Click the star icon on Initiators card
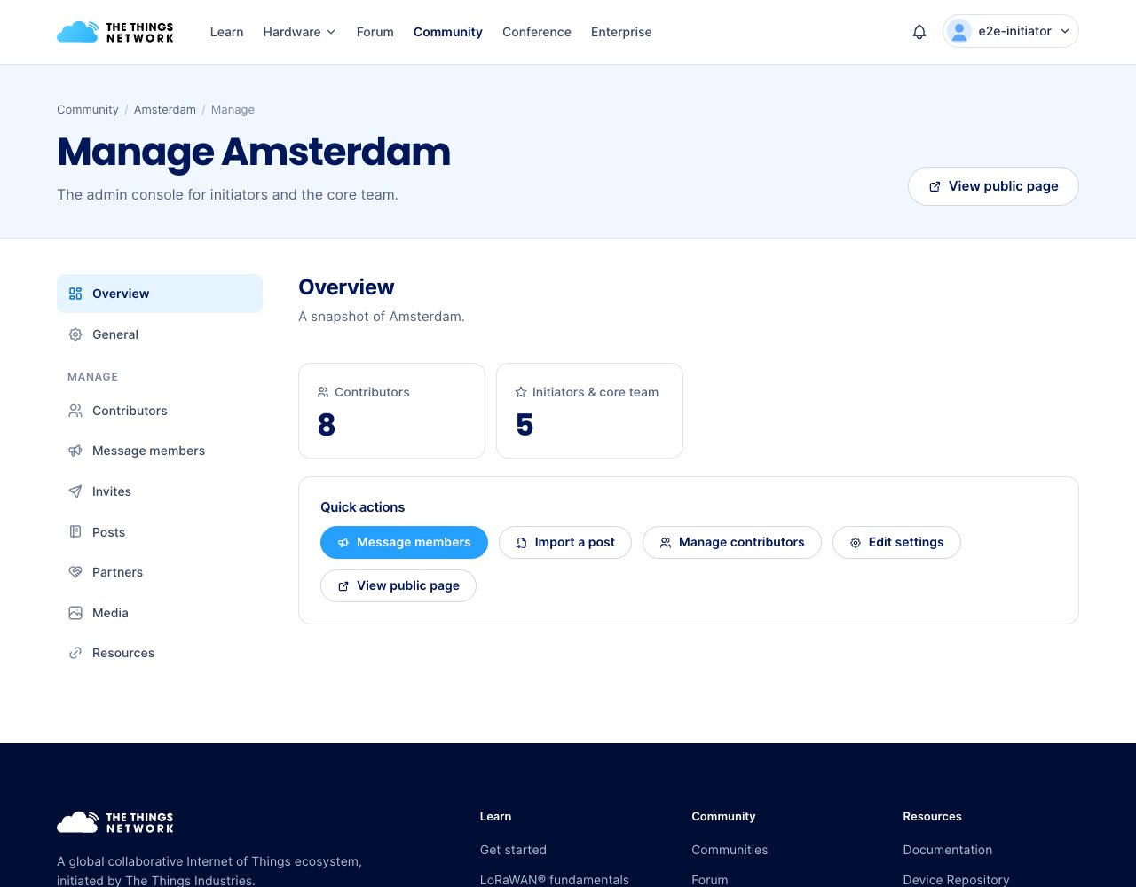 521,392
